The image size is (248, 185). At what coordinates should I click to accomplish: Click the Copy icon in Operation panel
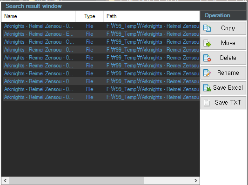[x=207, y=28]
